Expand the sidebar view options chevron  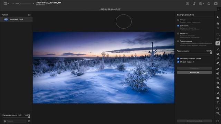click(x=8, y=4)
